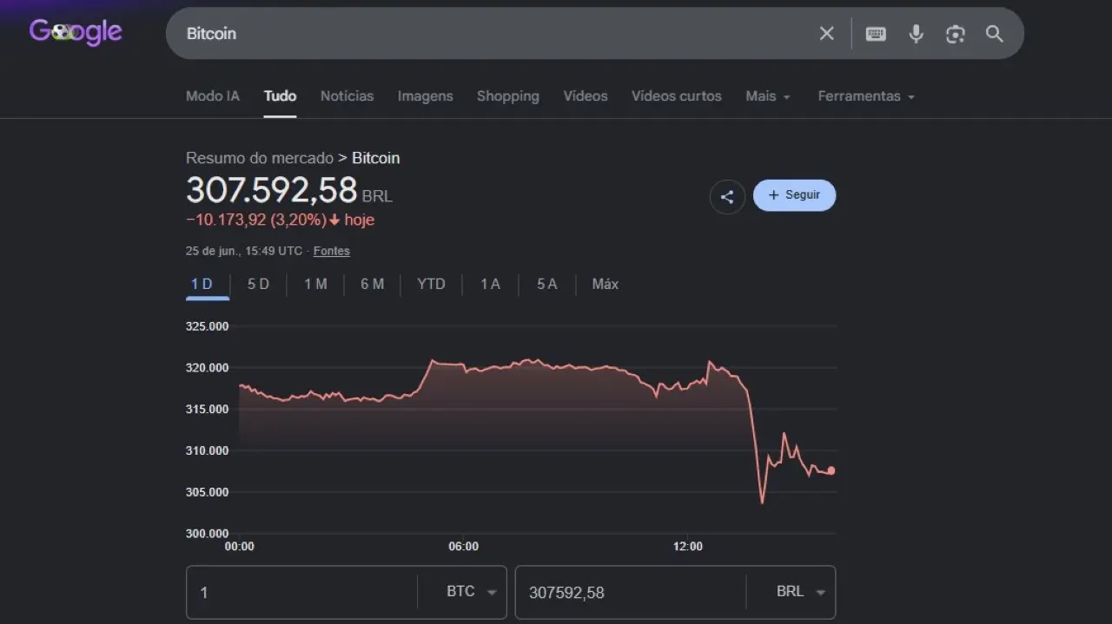The image size is (1112, 624).
Task: Clear the search box with the X icon
Action: (x=826, y=34)
